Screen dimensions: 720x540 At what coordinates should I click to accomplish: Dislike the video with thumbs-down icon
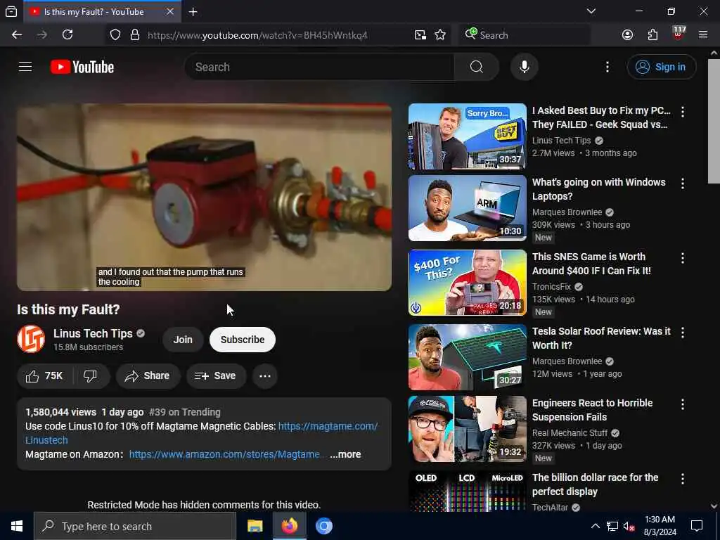(x=91, y=376)
